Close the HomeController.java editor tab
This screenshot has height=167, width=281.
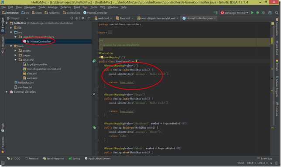pyautogui.click(x=215, y=18)
